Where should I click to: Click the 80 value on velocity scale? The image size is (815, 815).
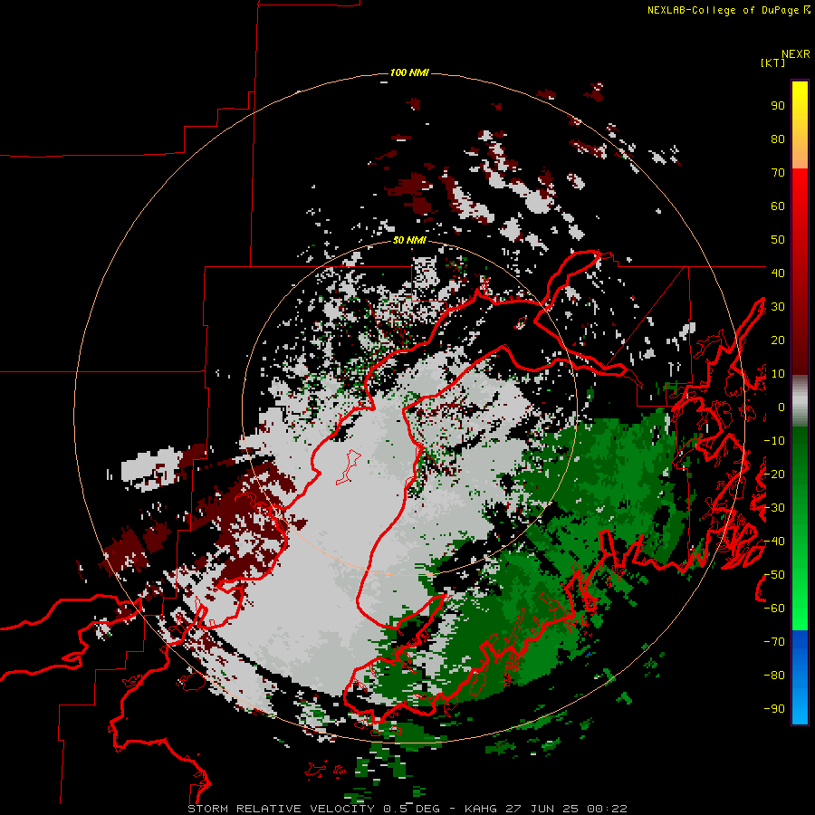coord(778,139)
